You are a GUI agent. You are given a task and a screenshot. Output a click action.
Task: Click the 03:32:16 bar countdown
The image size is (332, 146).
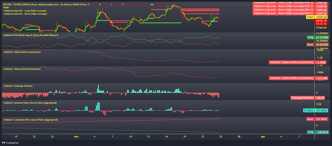(x=321, y=24)
